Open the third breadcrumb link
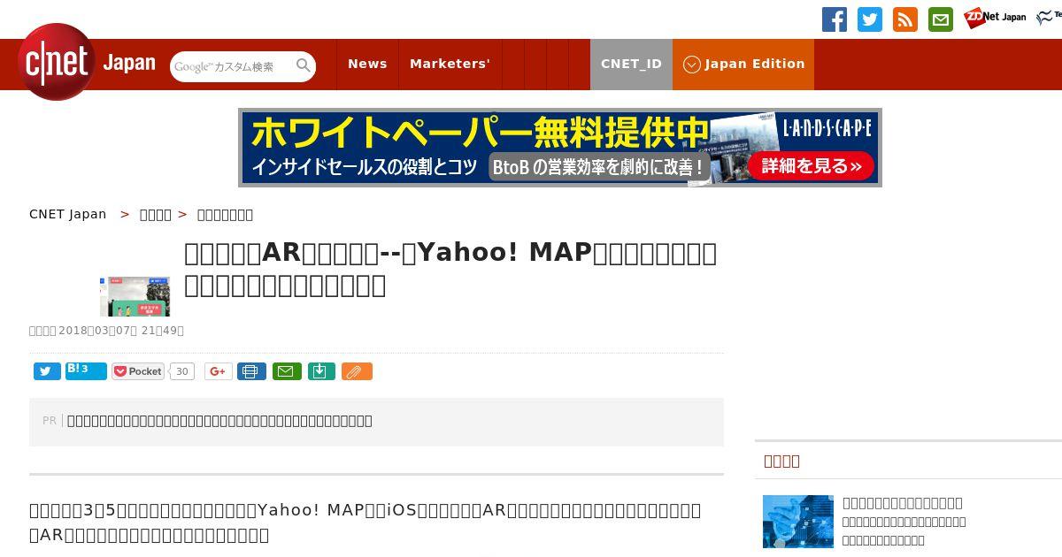 tap(225, 214)
